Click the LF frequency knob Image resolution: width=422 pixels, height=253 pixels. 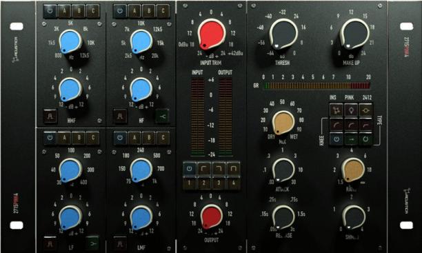pos(70,170)
